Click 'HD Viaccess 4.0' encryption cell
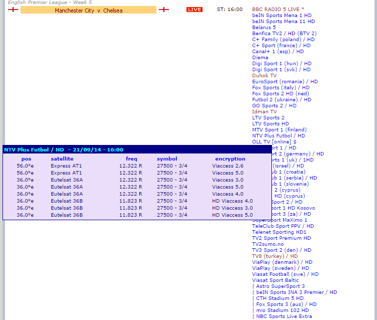This screenshot has width=377, height=320. (232, 201)
